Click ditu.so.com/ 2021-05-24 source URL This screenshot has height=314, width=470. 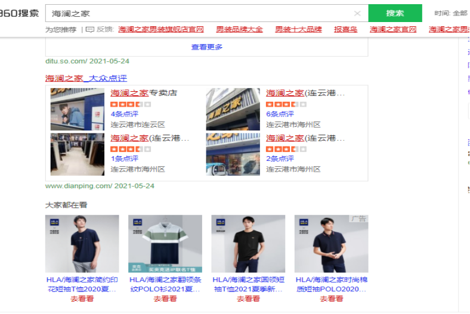87,61
